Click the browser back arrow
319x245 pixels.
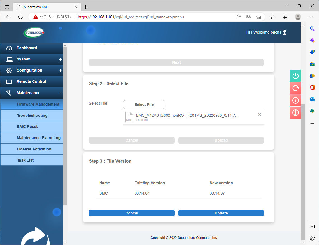pyautogui.click(x=8, y=17)
